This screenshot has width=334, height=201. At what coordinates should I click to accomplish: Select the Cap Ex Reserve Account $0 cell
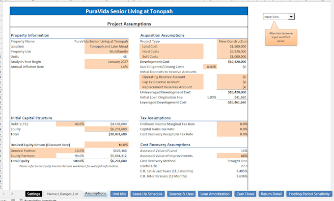point(232,82)
